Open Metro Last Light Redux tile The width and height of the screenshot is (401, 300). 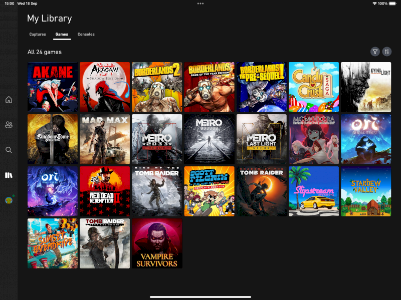(x=262, y=139)
